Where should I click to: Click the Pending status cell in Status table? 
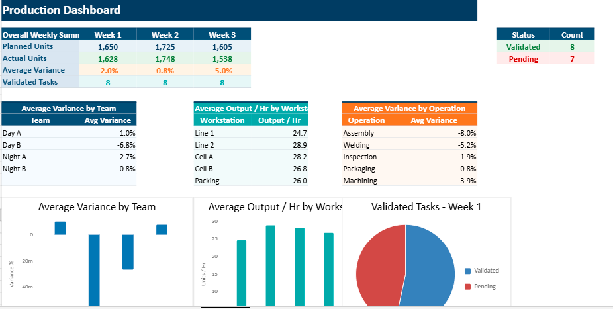coord(523,59)
